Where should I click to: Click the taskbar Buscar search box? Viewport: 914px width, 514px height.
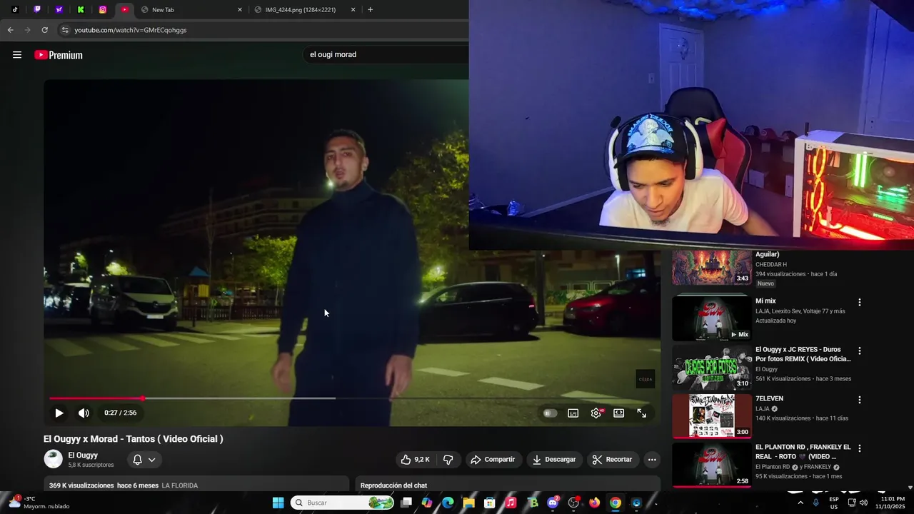point(343,503)
